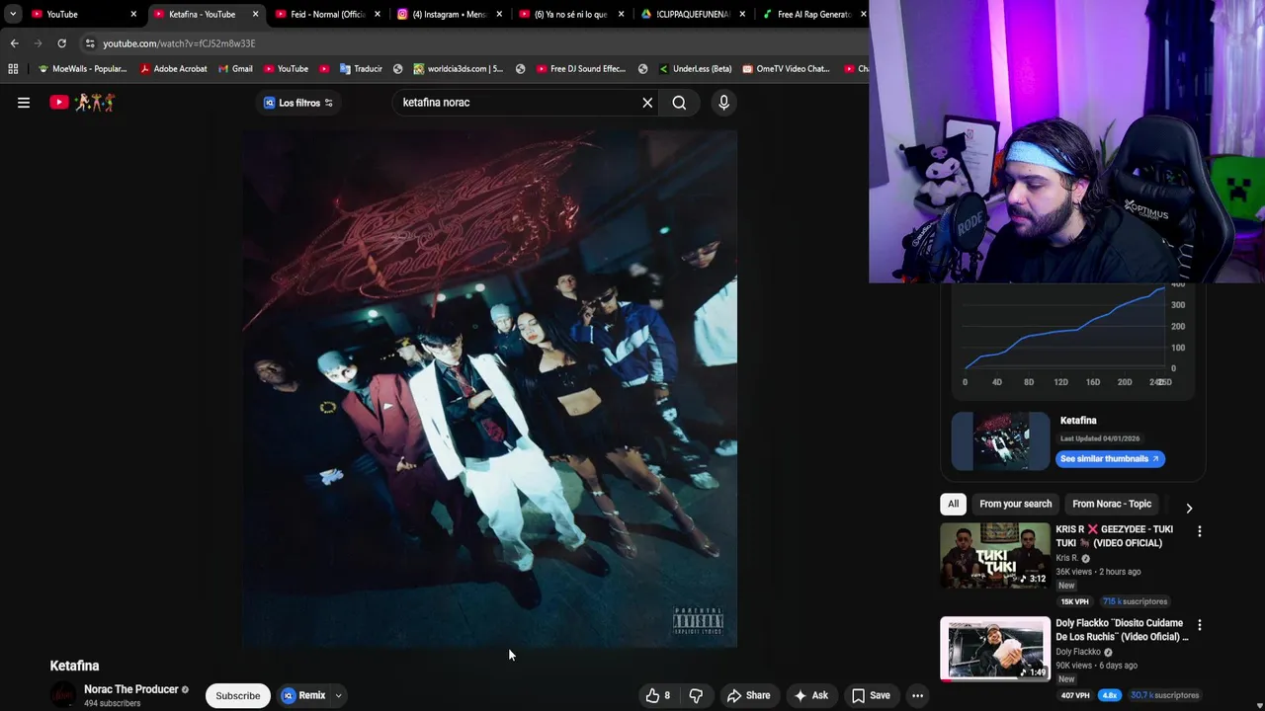
Task: Open Norac The Producer channel name link
Action: tap(130, 689)
